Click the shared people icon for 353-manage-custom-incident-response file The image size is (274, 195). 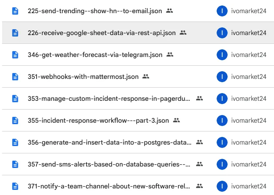coord(199,99)
